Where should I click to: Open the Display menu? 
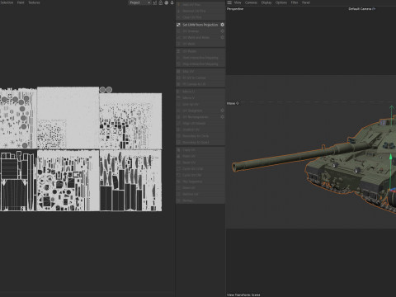tap(266, 2)
